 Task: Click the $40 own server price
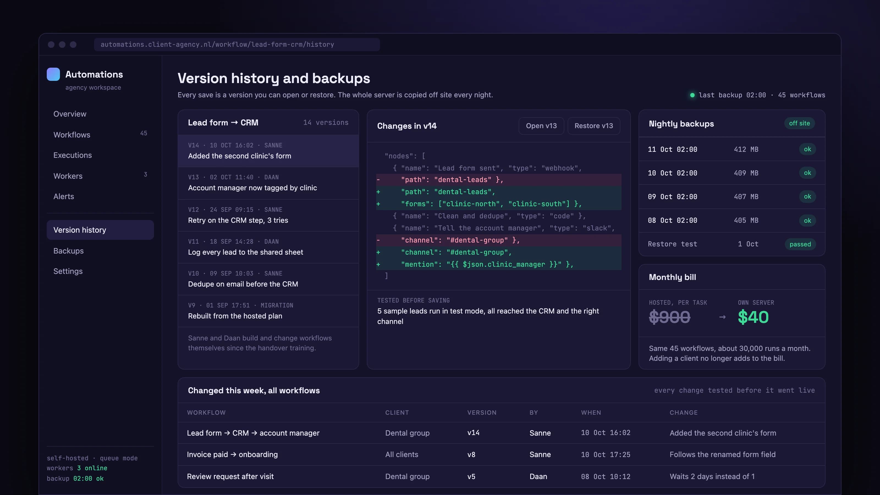(x=753, y=317)
